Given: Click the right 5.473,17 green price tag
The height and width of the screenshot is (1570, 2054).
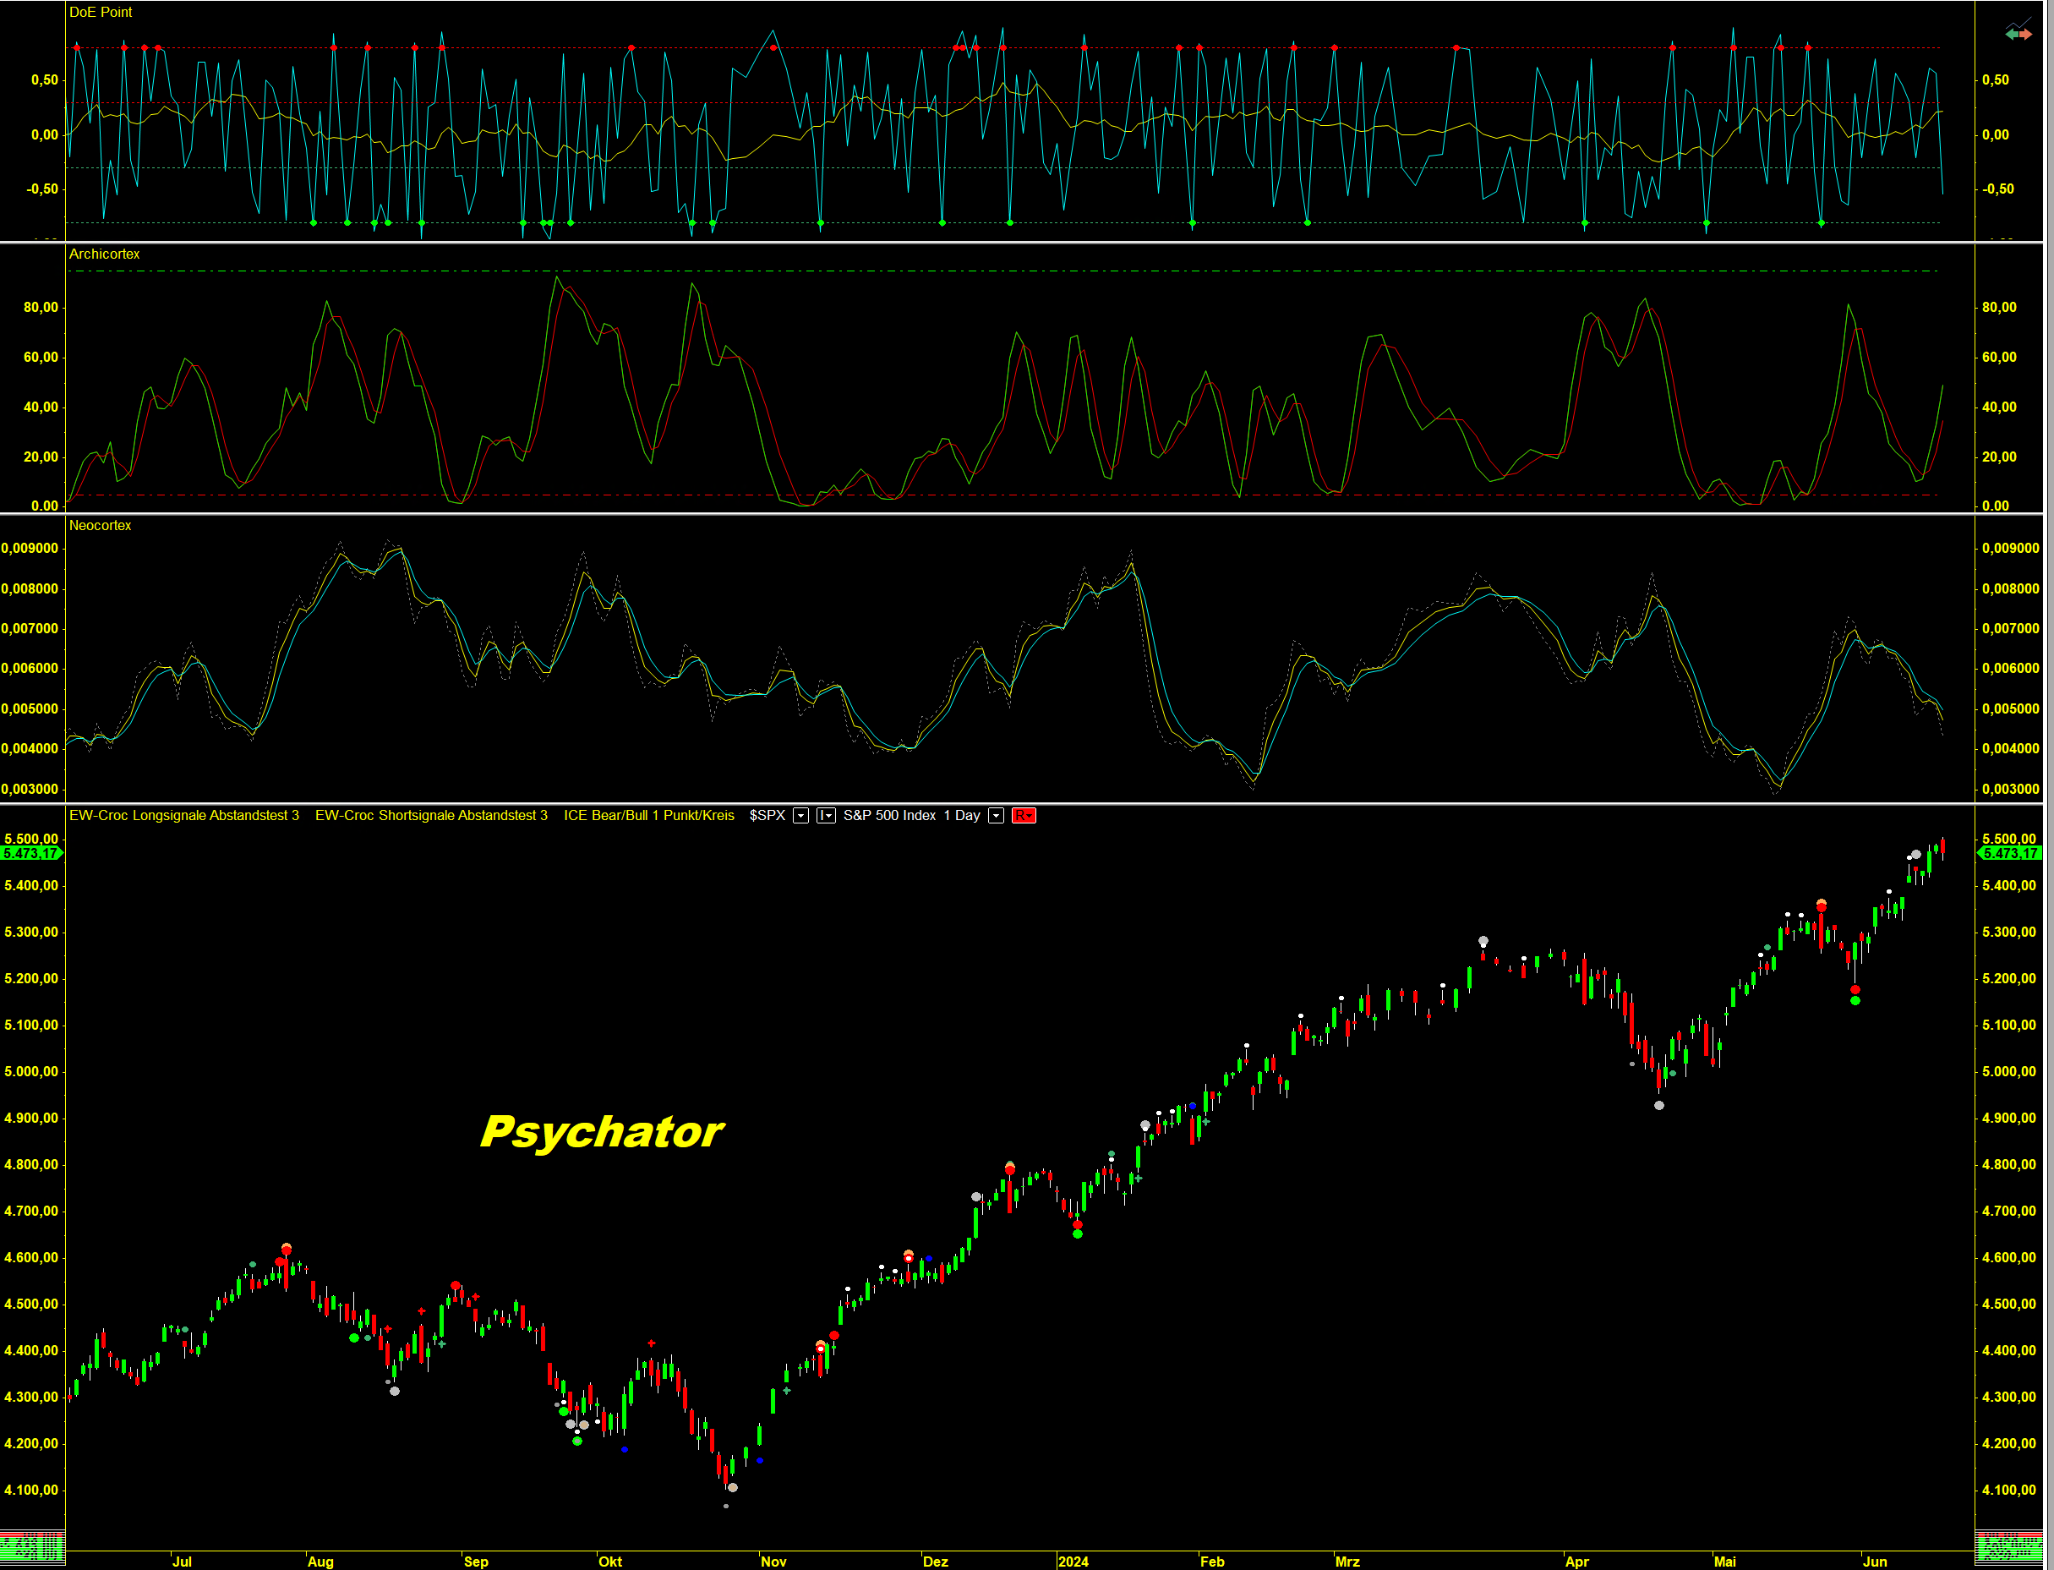Looking at the screenshot, I should pos(2009,853).
